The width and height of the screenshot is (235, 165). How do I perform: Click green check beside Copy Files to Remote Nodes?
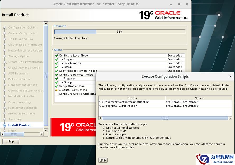click(57, 71)
